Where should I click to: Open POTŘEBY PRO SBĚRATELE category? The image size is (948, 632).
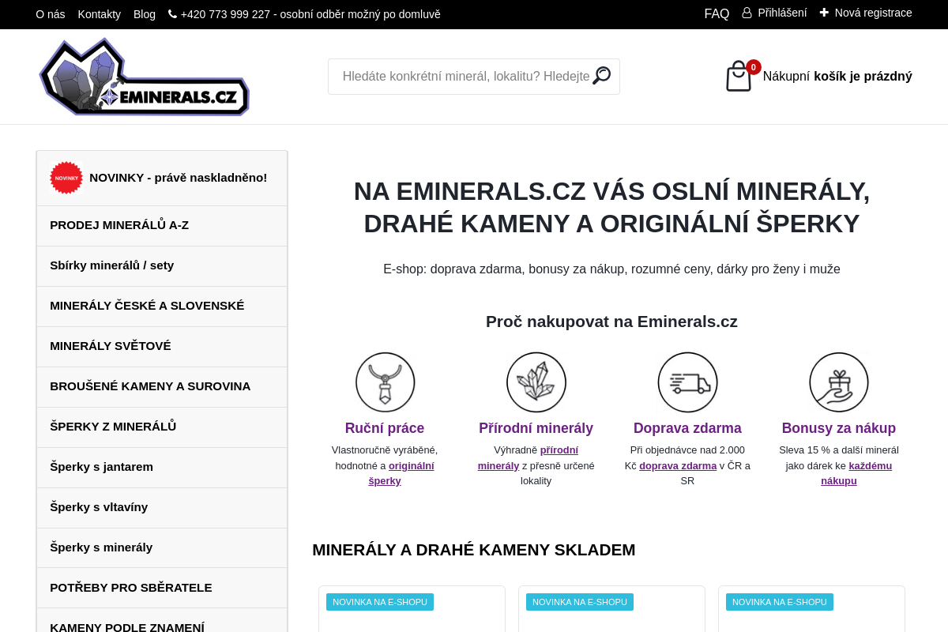[x=162, y=588]
